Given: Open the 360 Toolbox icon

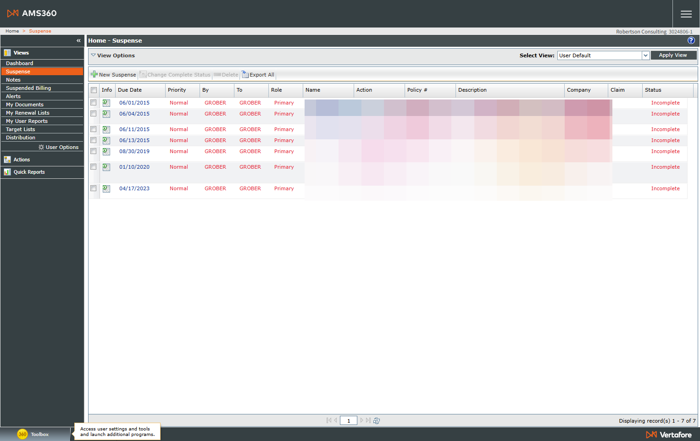Looking at the screenshot, I should (22, 434).
